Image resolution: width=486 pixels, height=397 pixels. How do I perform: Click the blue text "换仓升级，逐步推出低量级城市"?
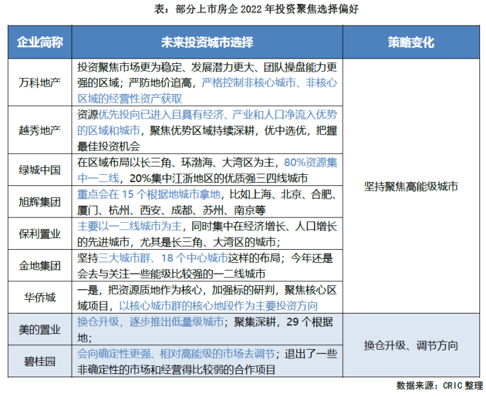point(150,322)
